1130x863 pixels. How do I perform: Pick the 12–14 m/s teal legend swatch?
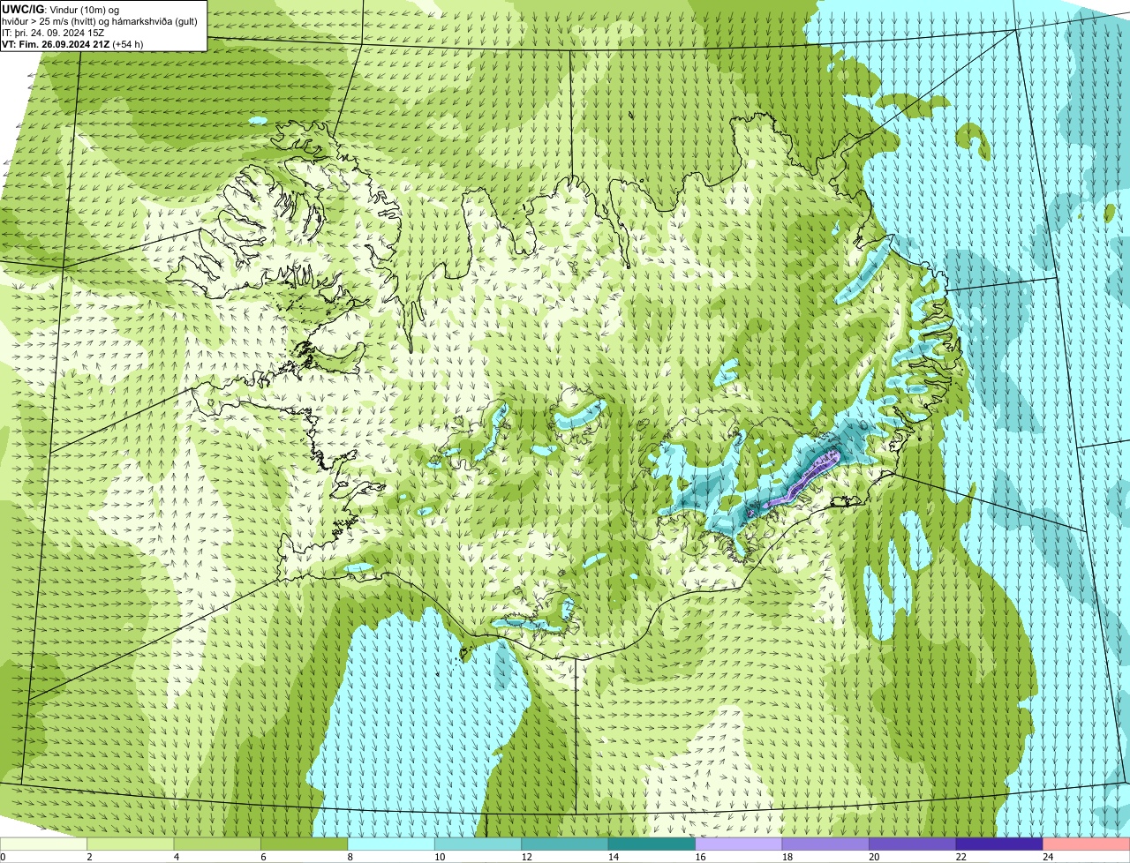[565, 844]
